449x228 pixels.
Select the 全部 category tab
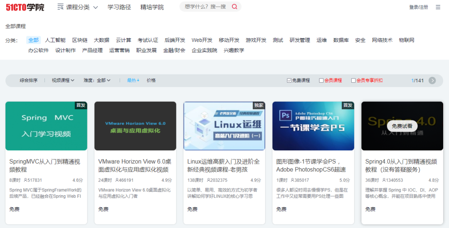[34, 40]
